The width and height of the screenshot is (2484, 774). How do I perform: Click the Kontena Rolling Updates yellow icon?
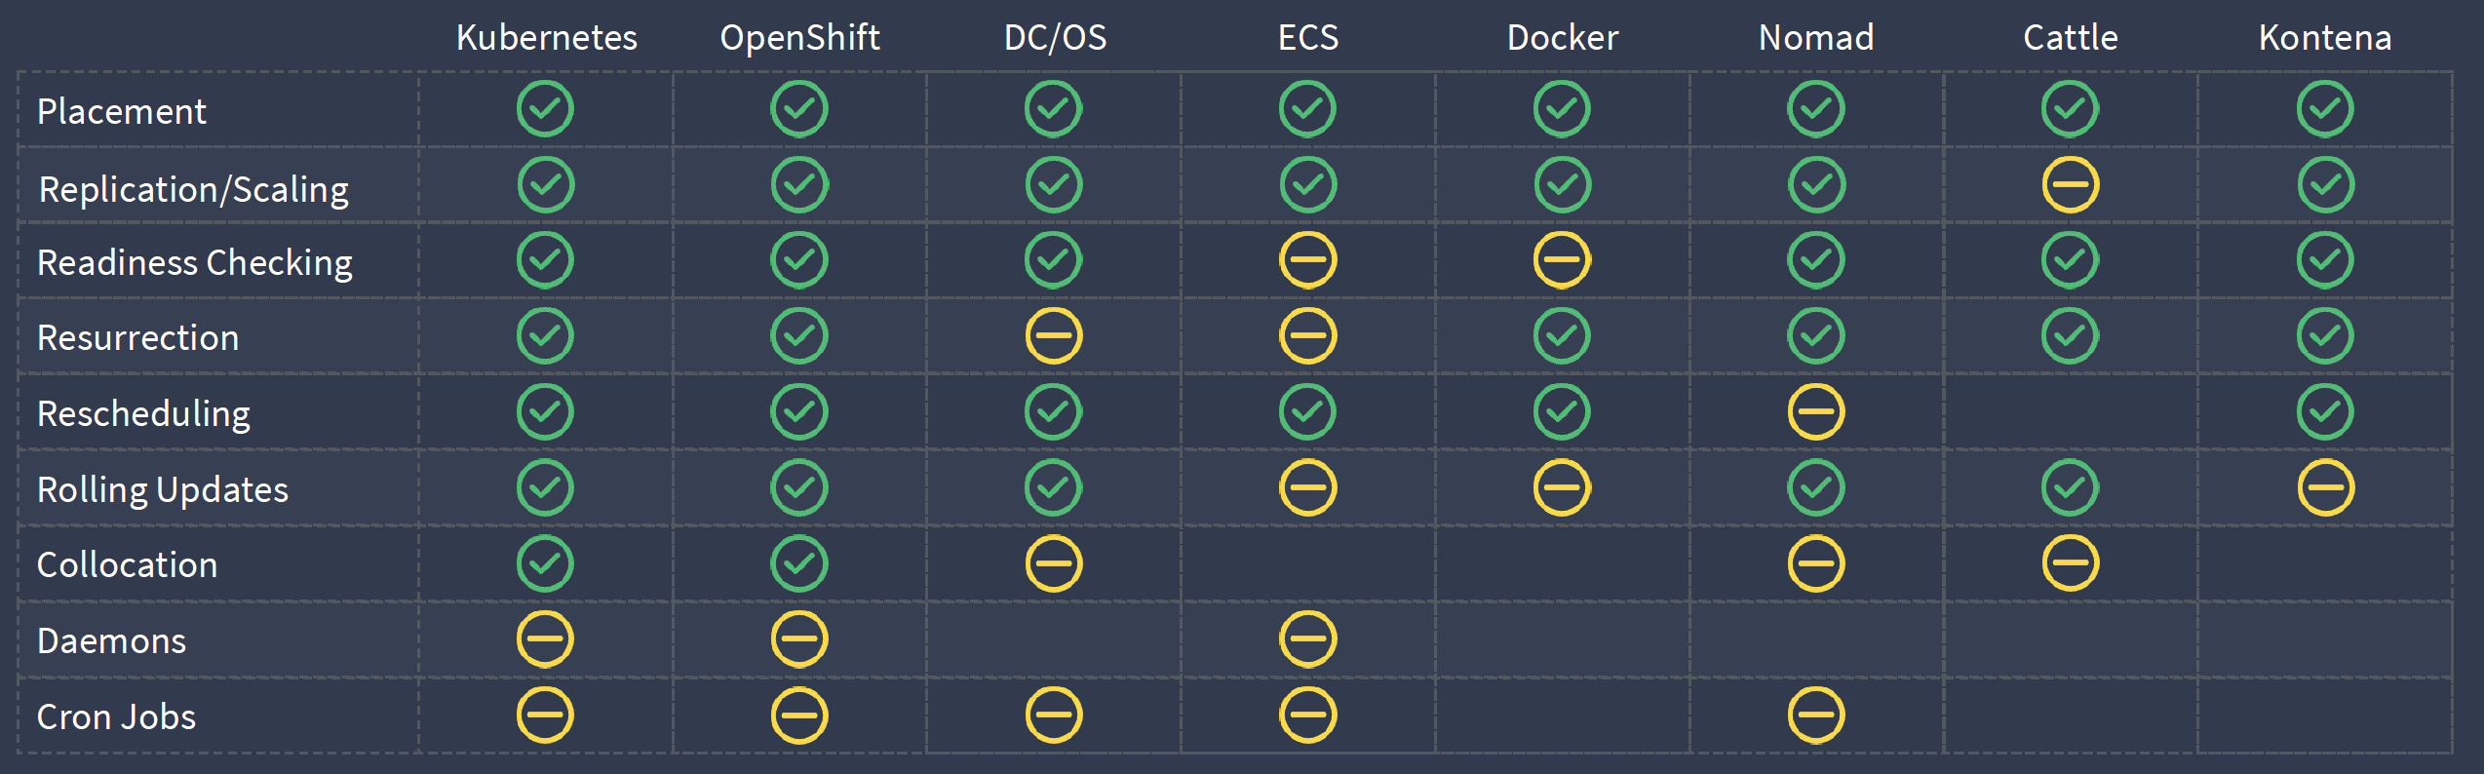point(2325,487)
